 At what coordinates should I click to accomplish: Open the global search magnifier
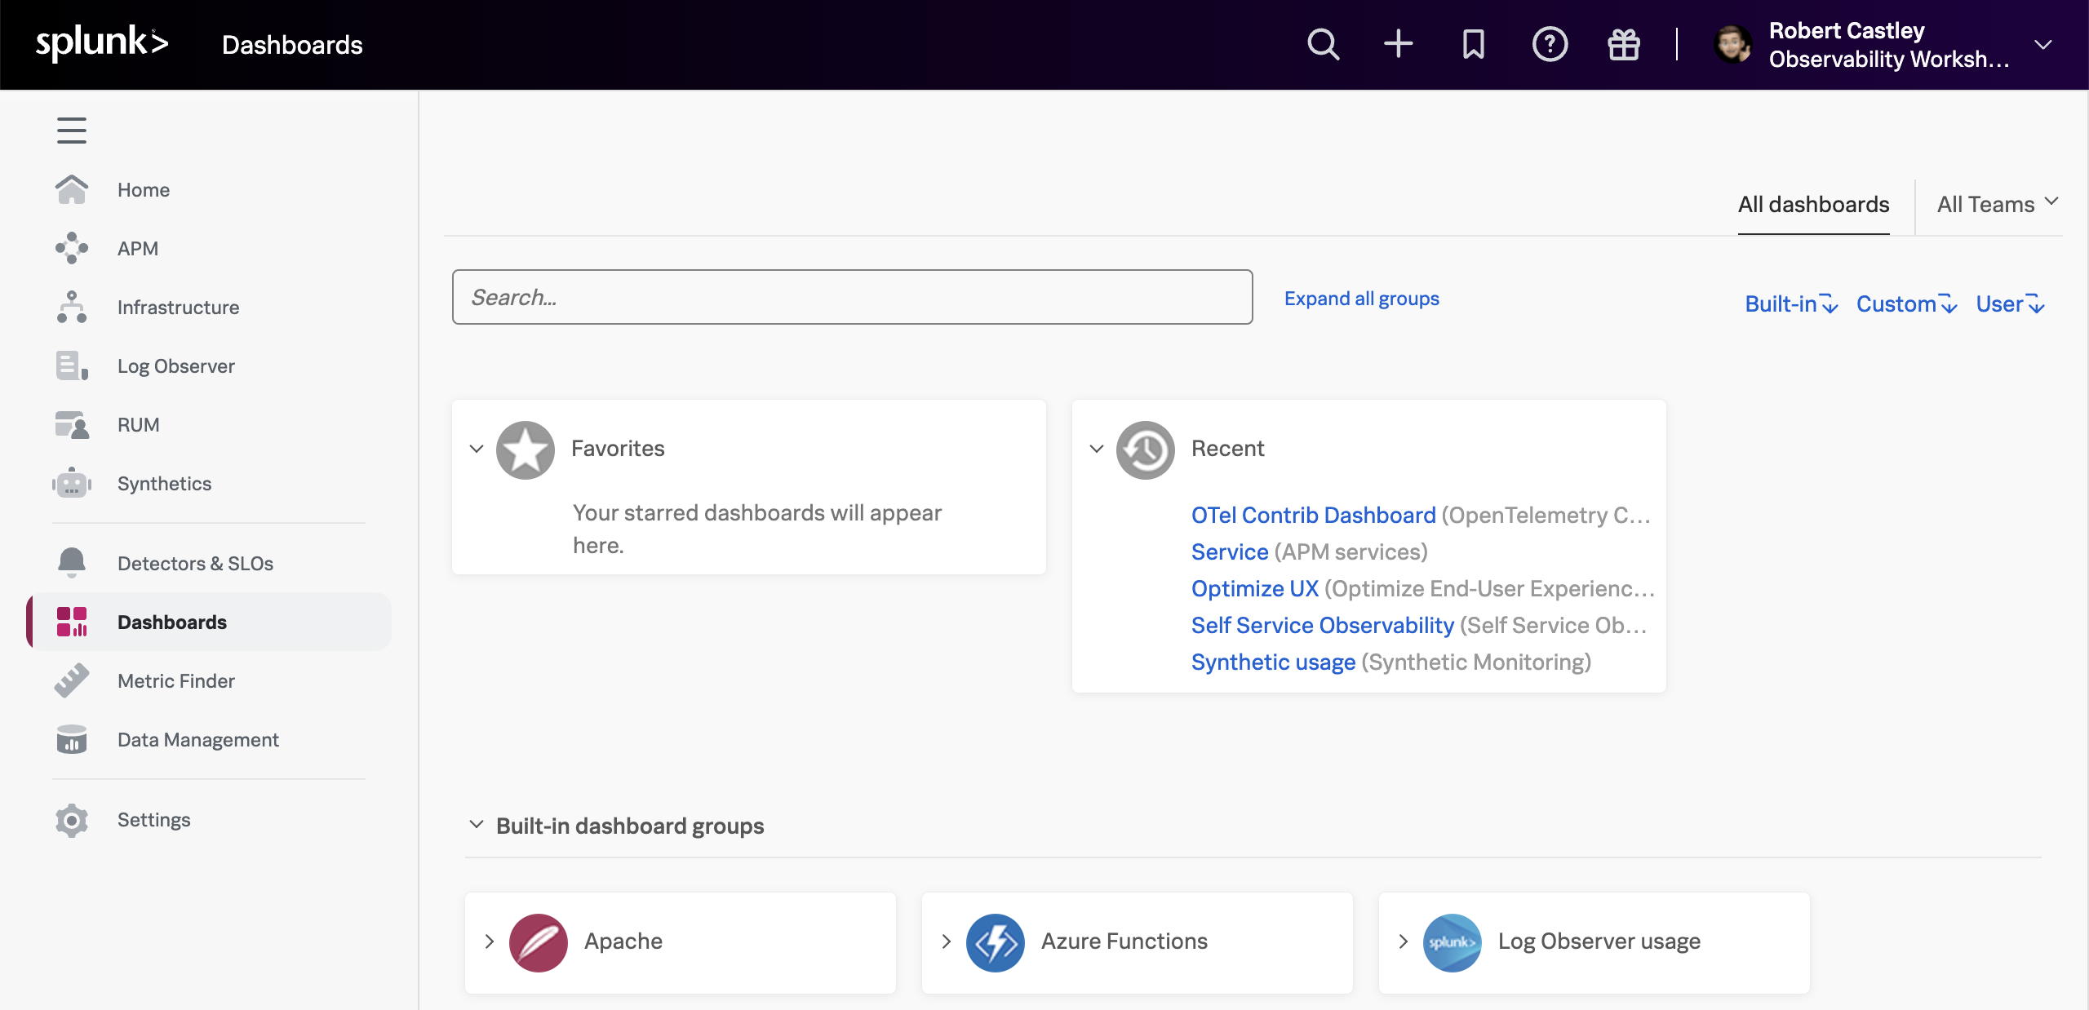pos(1322,44)
